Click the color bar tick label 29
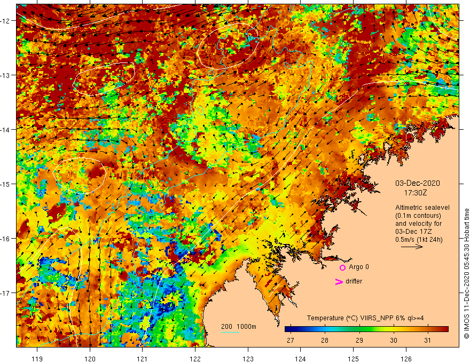The image size is (470, 363). (359, 341)
